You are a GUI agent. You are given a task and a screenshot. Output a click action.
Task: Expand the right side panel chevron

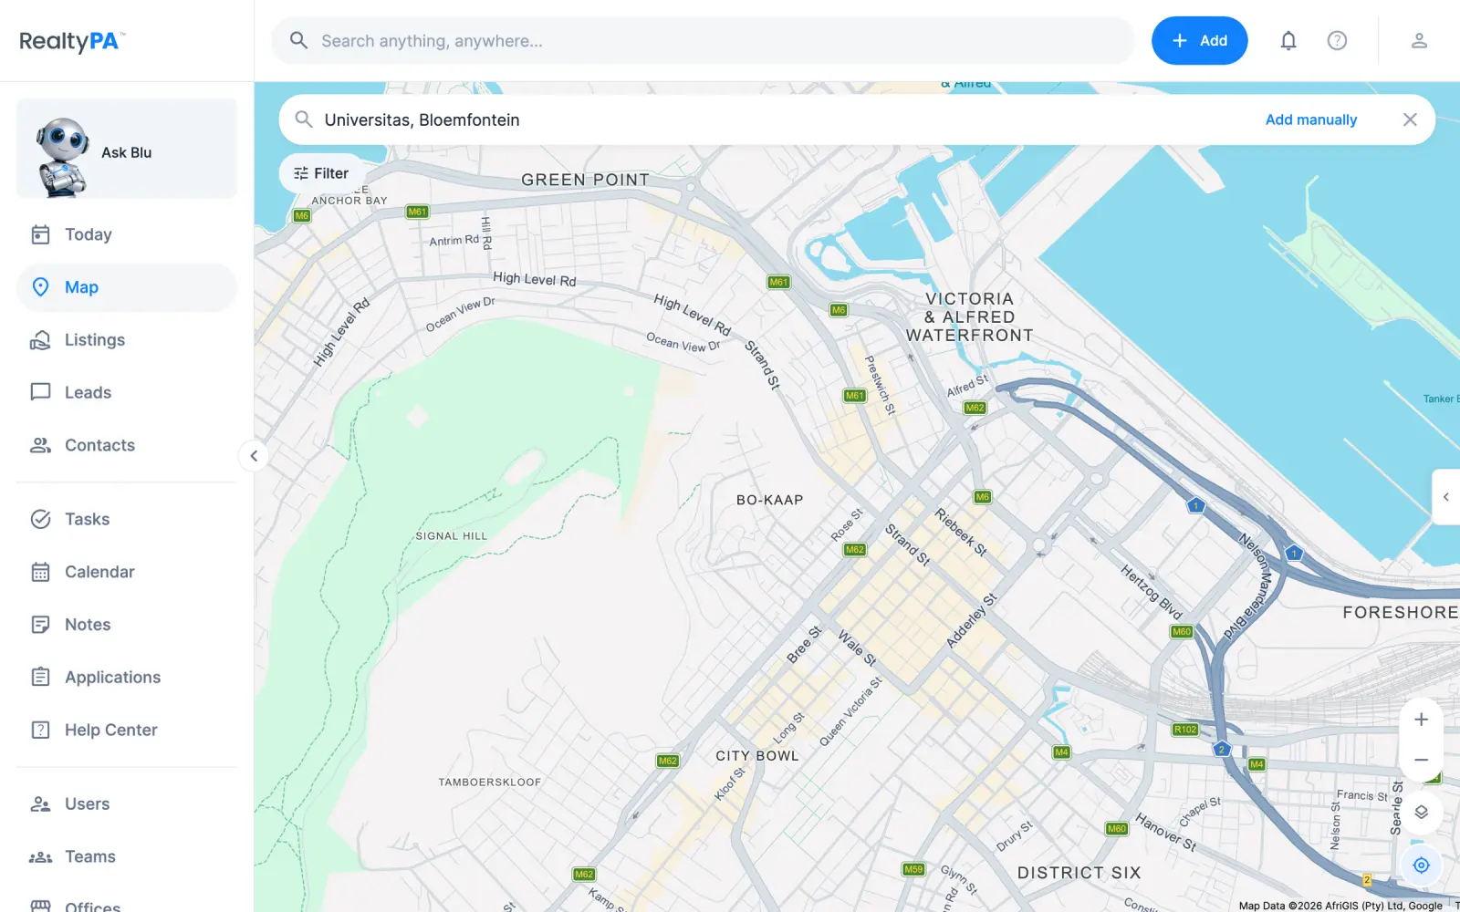tap(1446, 497)
